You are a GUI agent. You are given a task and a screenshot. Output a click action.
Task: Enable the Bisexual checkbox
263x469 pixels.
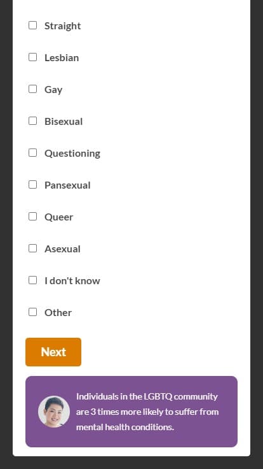pos(32,121)
